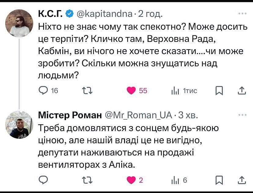The image size is (253, 193).
Task: Open more options for К.С.Г. tweet
Action: [242, 14]
